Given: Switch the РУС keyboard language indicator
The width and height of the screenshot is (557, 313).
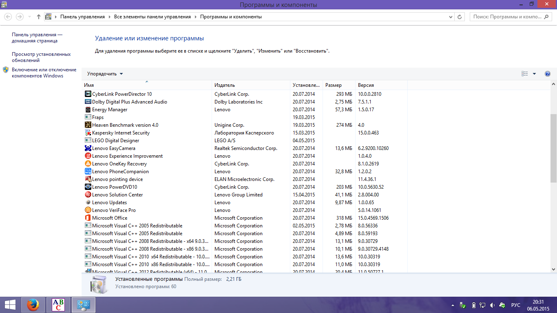Looking at the screenshot, I should (516, 305).
